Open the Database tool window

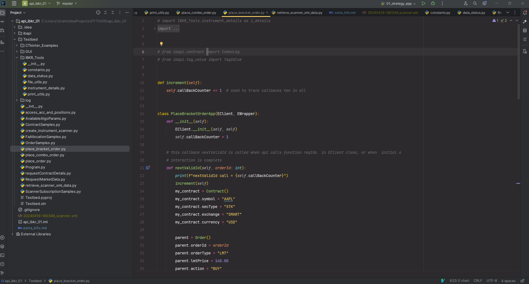[x=525, y=30]
